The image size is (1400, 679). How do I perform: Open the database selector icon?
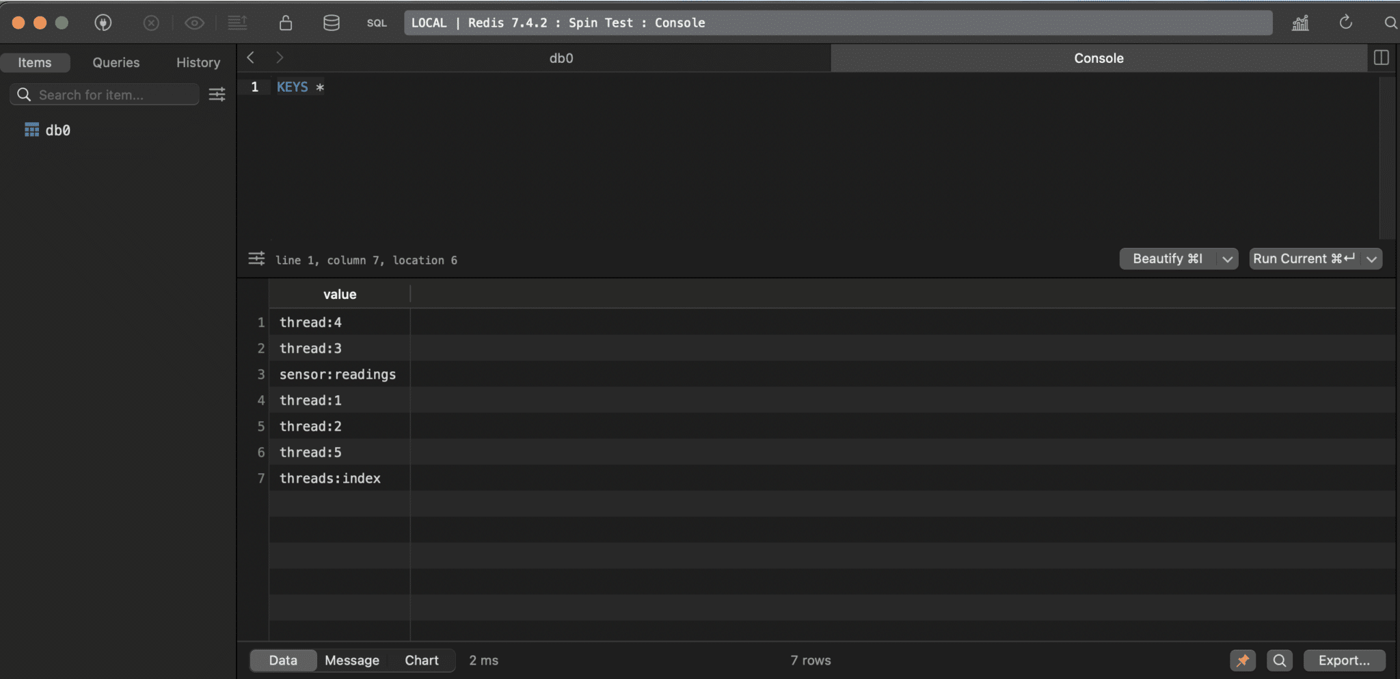click(x=331, y=23)
